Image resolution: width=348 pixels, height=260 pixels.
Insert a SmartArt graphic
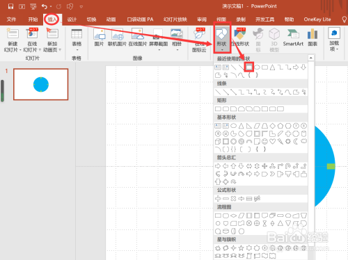[x=293, y=37]
